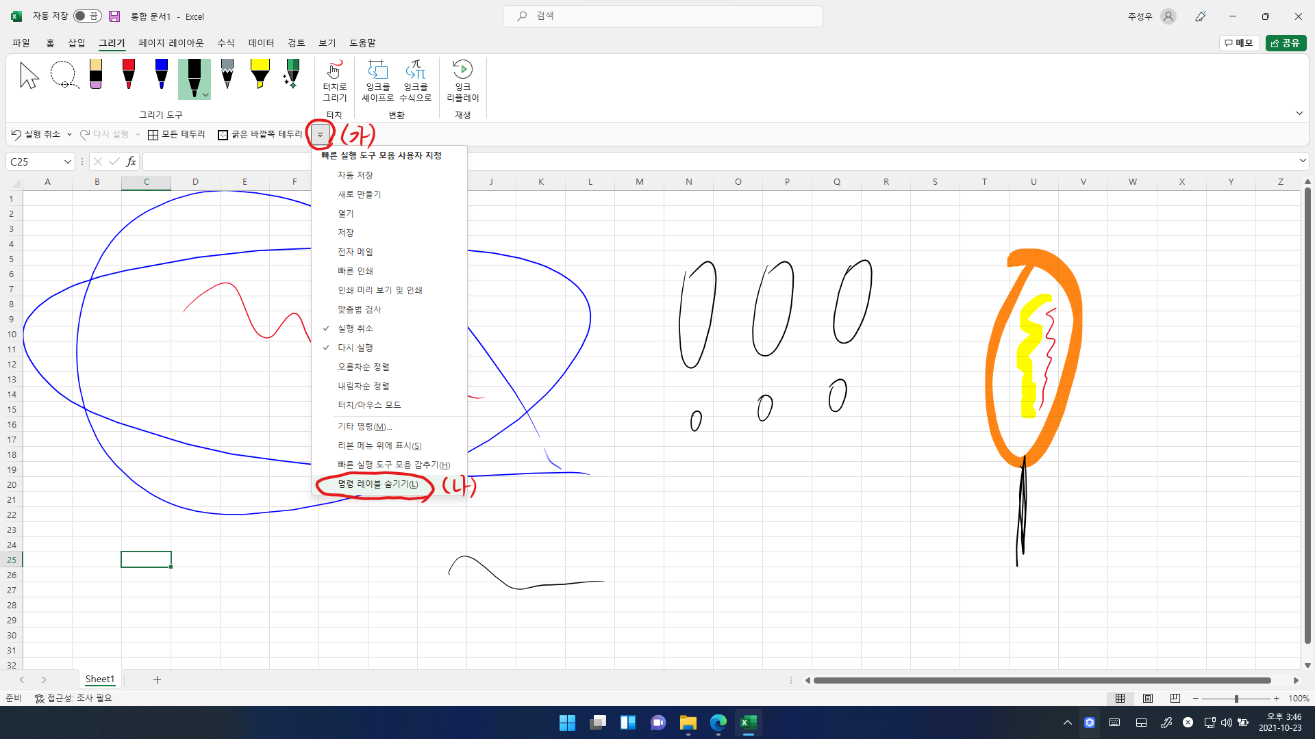Image resolution: width=1315 pixels, height=739 pixels.
Task: Choose 명령 레이블 숨기기 menu item
Action: (x=377, y=484)
